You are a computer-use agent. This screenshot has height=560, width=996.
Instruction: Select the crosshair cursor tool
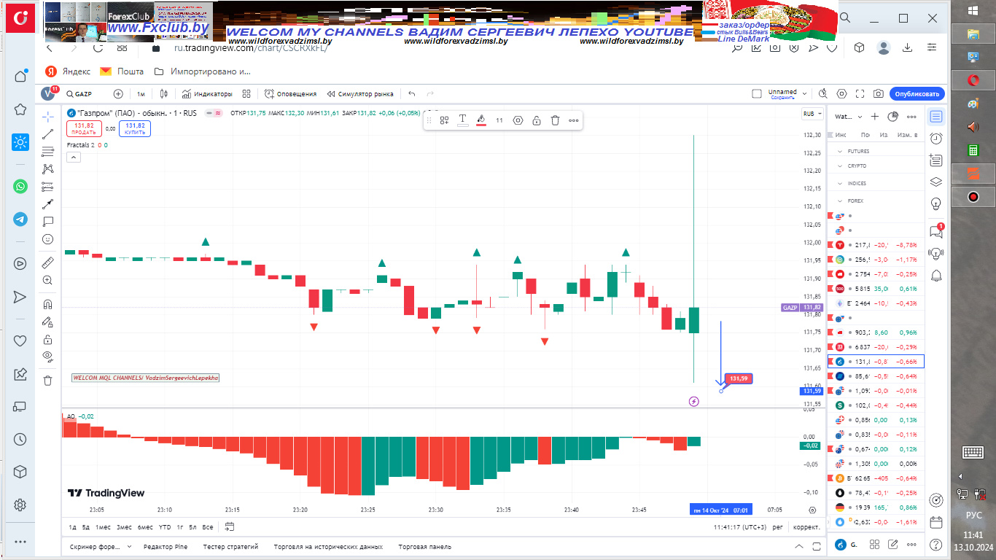pyautogui.click(x=48, y=116)
